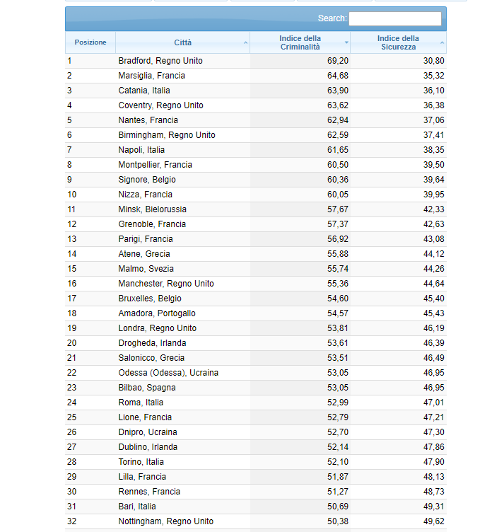
Task: Click Indice della Criminalità sort arrow
Action: coord(346,43)
